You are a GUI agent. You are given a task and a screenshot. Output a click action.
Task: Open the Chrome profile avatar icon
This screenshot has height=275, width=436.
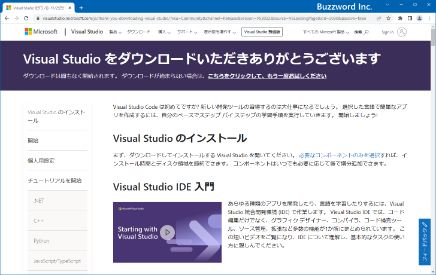[419, 19]
